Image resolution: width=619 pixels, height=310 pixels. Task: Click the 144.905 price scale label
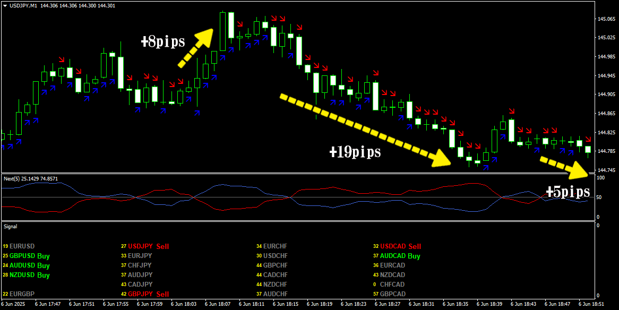coord(606,95)
